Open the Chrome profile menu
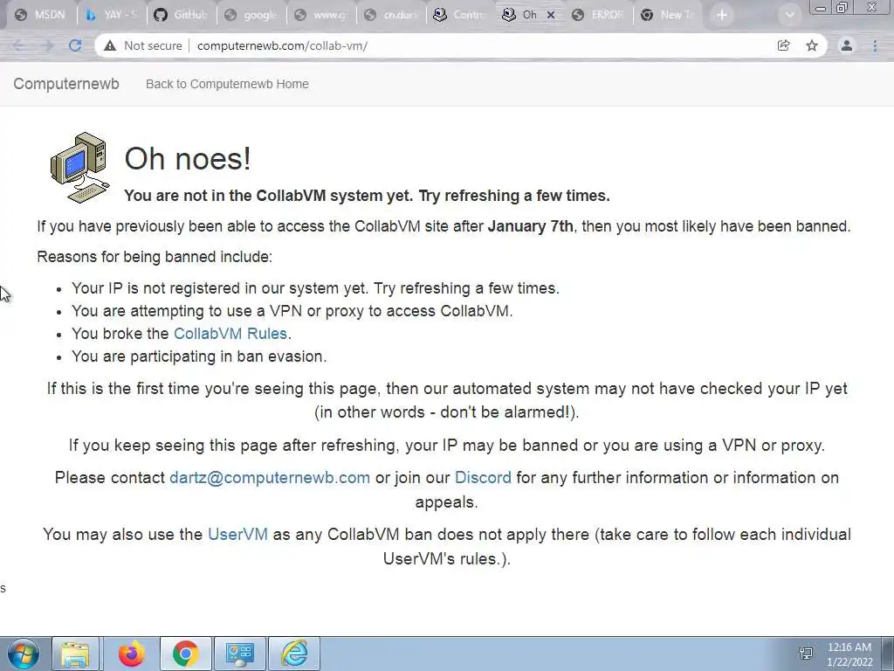This screenshot has height=671, width=894. point(847,45)
